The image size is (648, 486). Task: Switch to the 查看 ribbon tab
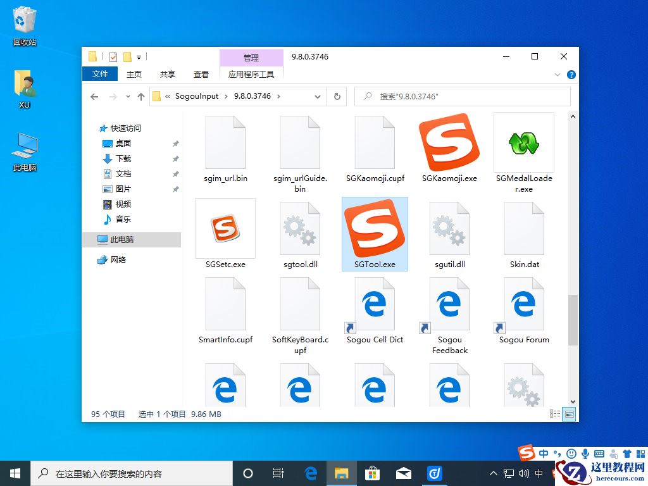(201, 74)
